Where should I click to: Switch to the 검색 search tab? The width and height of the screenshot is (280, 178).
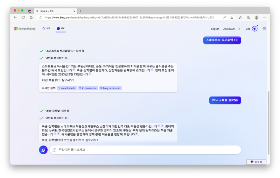click(x=46, y=29)
